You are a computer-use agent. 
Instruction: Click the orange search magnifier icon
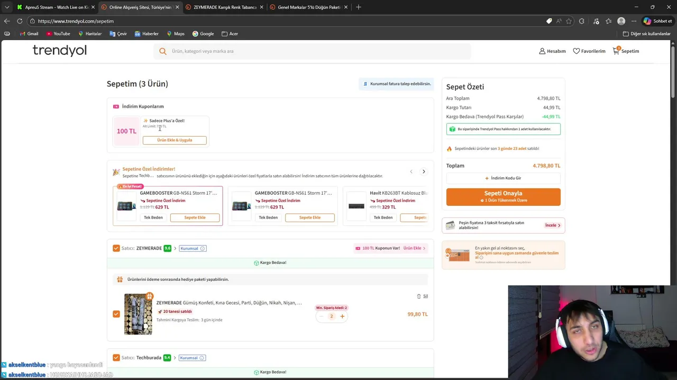(162, 51)
